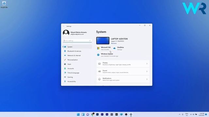
Task: Launch Premiere Pro from the taskbar
Action: [102, 114]
